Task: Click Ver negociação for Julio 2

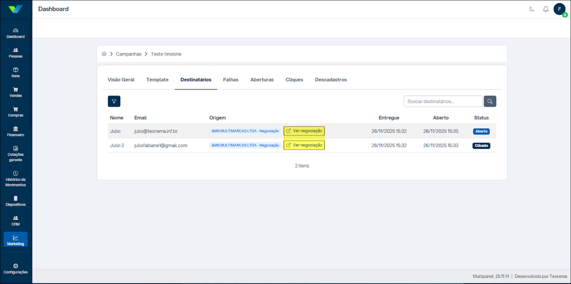Action: [304, 145]
